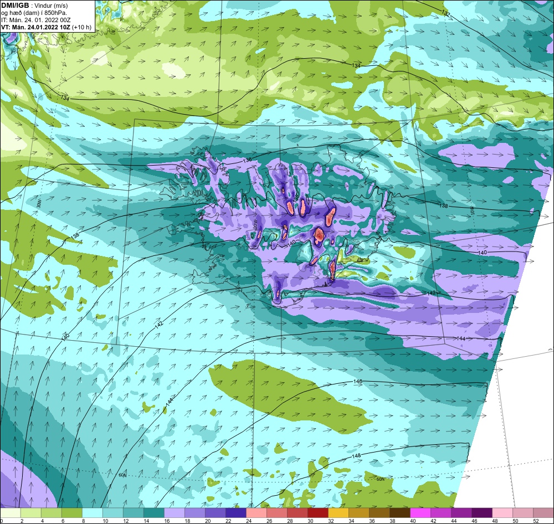Pick the 22–24 m/s dark indigo legend swatch
554x524 pixels.
coord(236,513)
